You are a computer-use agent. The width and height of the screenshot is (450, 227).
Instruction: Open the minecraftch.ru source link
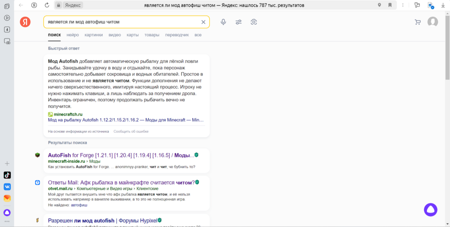coord(68,114)
